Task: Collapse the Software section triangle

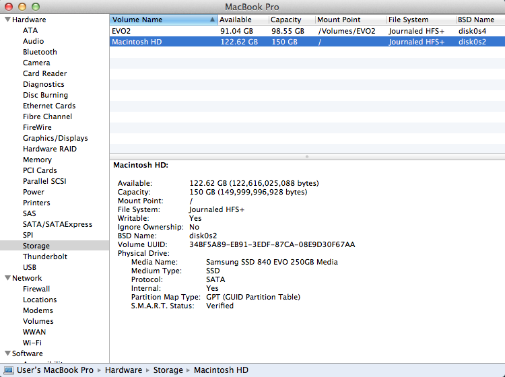Action: pyautogui.click(x=7, y=353)
